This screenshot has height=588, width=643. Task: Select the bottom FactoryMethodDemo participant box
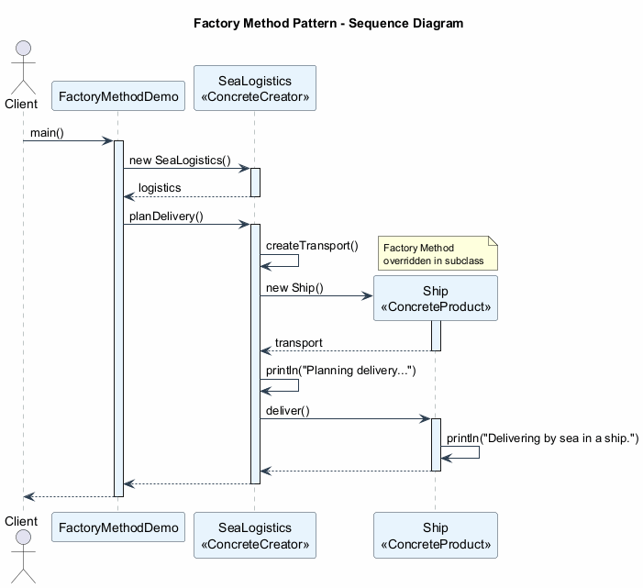[x=117, y=527]
